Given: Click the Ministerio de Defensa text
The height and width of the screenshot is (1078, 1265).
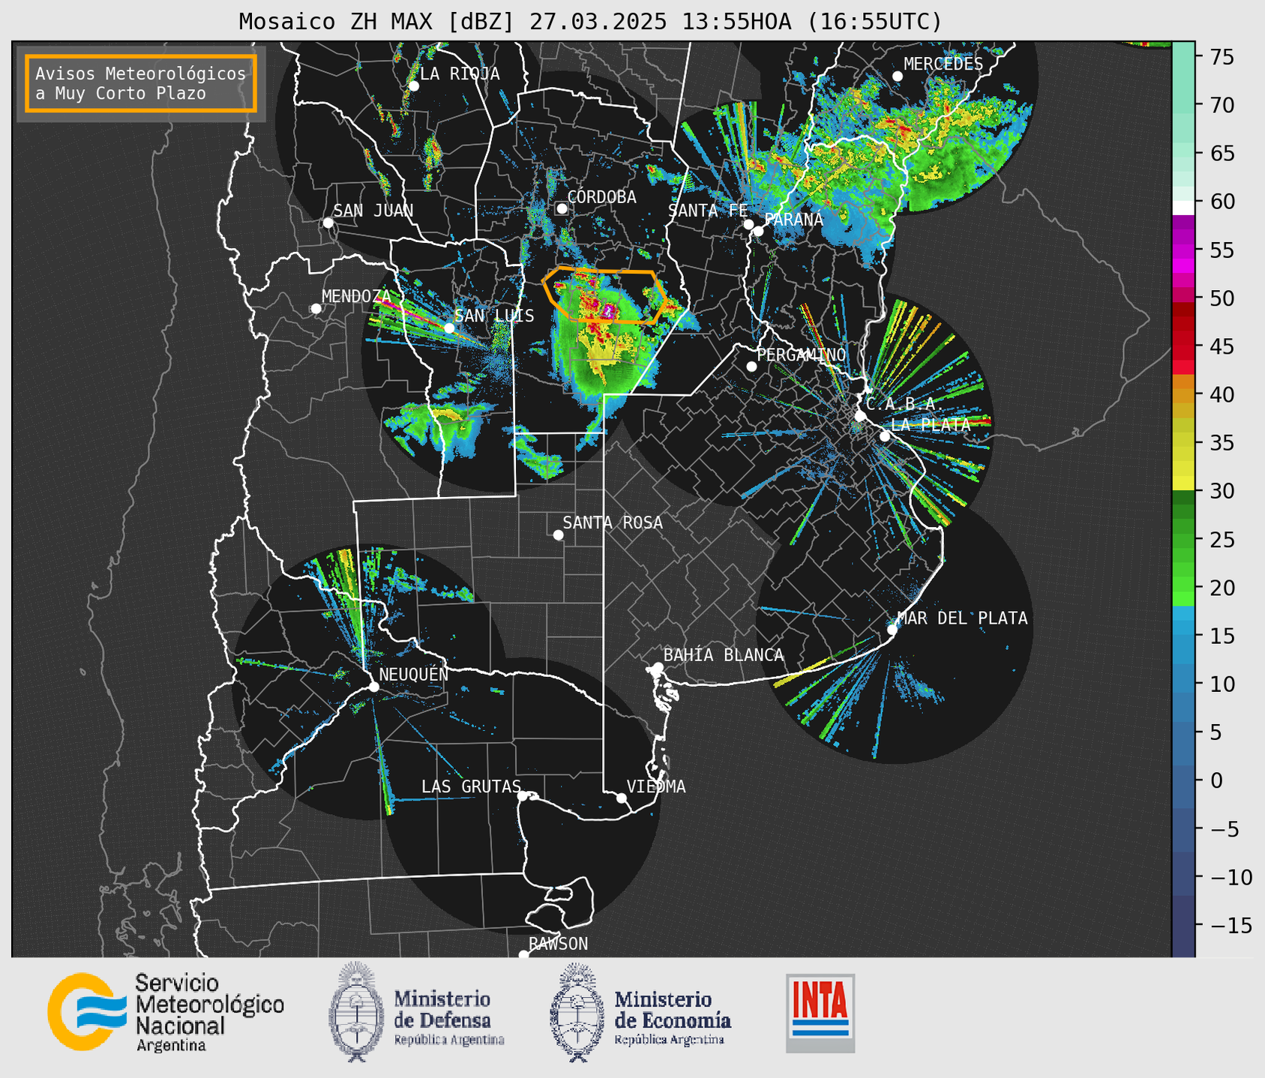Looking at the screenshot, I should [x=448, y=1018].
